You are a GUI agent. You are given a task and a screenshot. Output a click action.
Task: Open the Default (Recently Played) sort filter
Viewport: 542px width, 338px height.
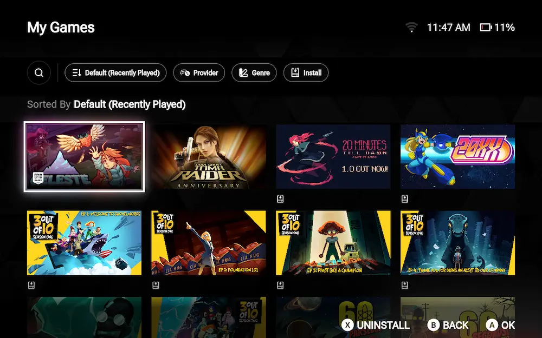tap(115, 73)
